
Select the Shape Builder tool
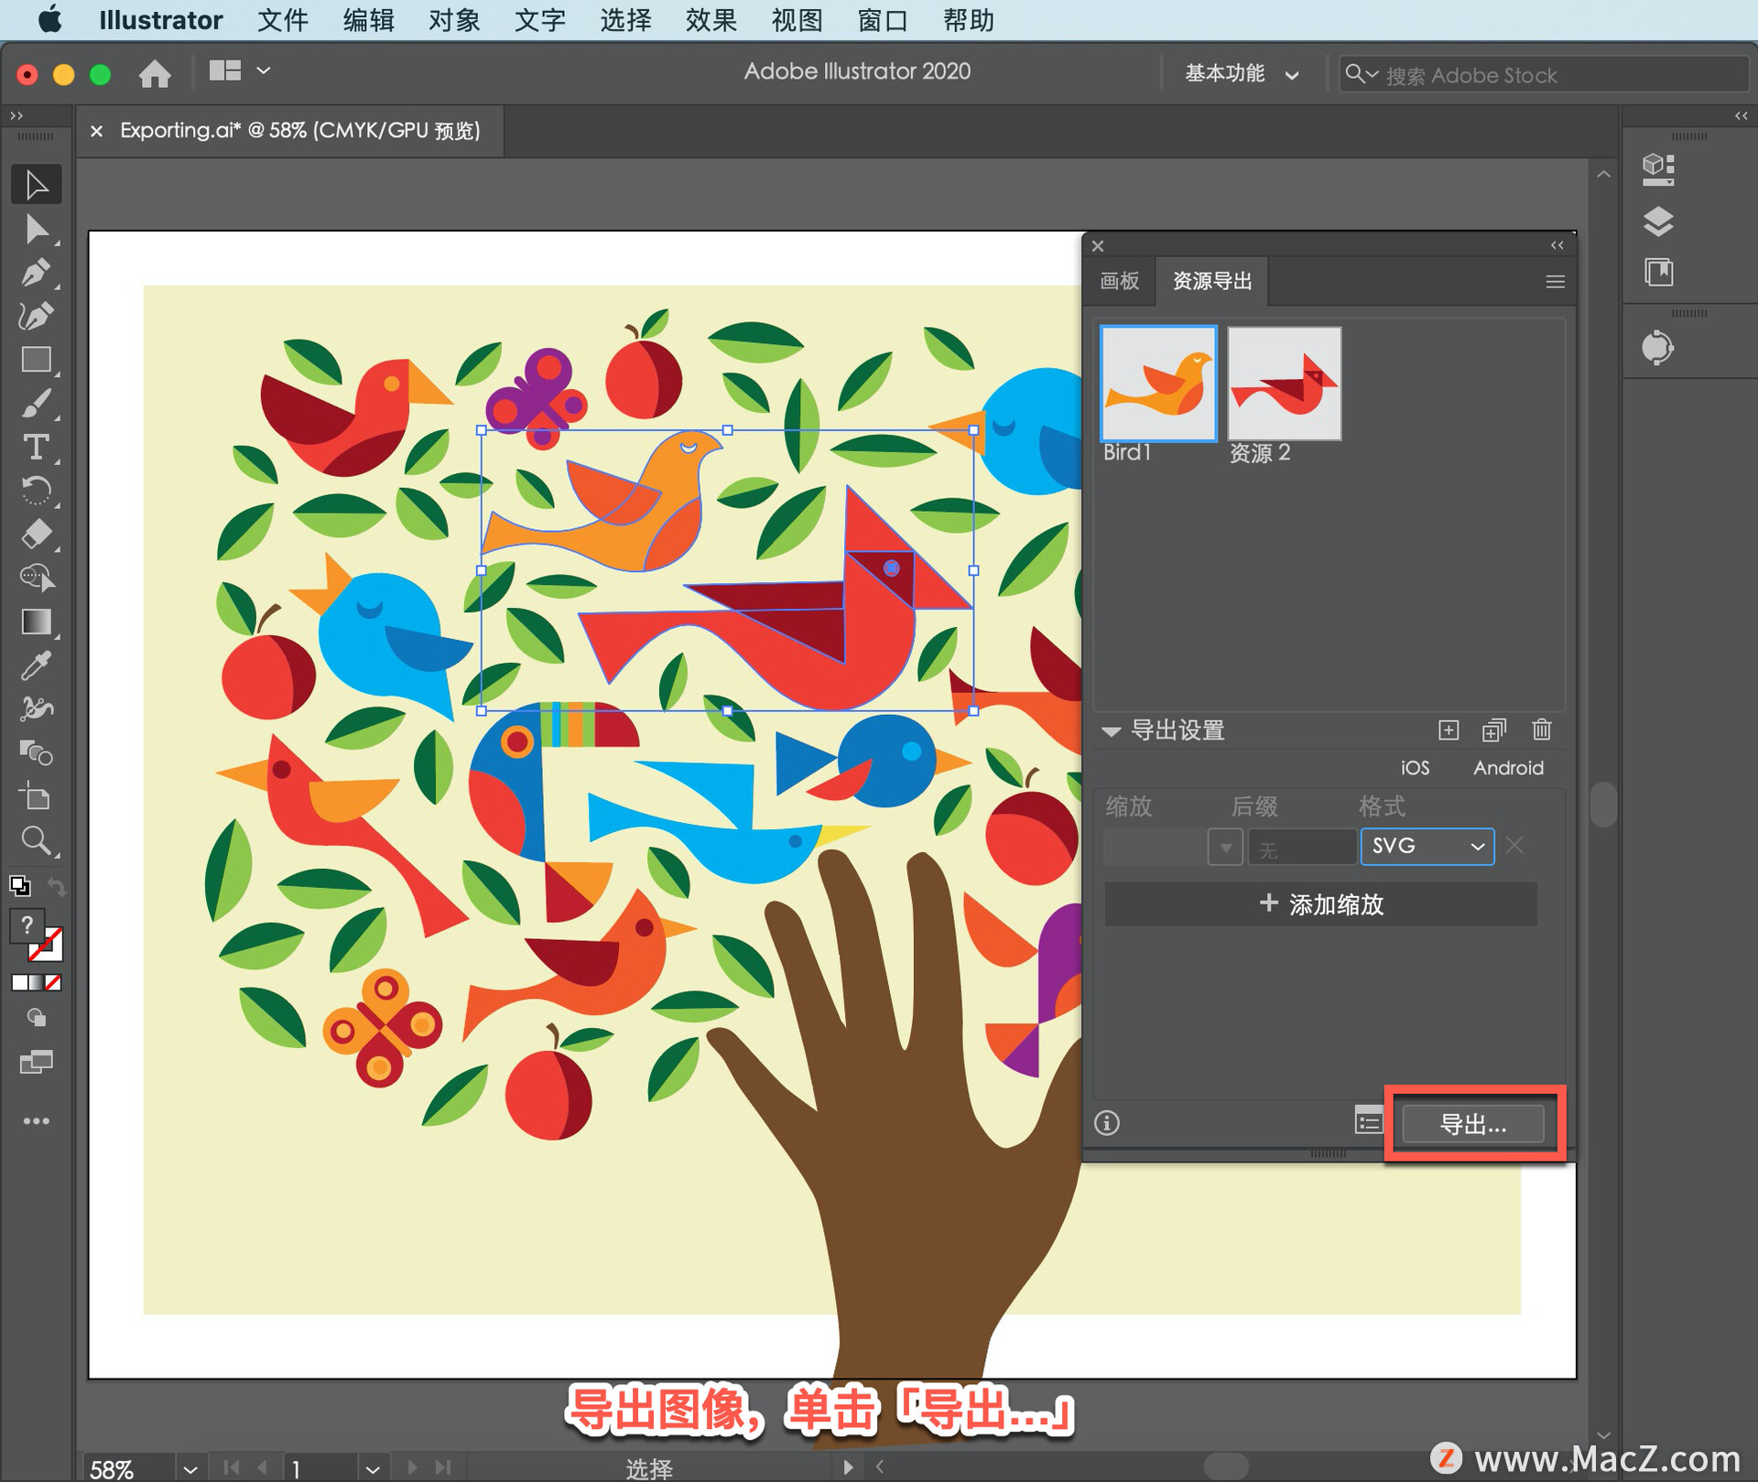37,578
